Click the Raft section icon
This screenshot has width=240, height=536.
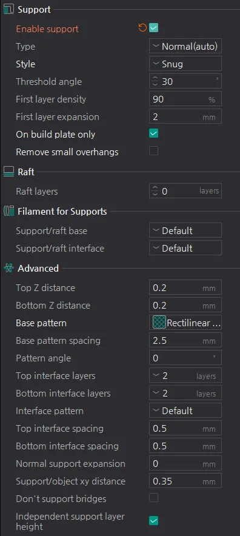tap(8, 172)
